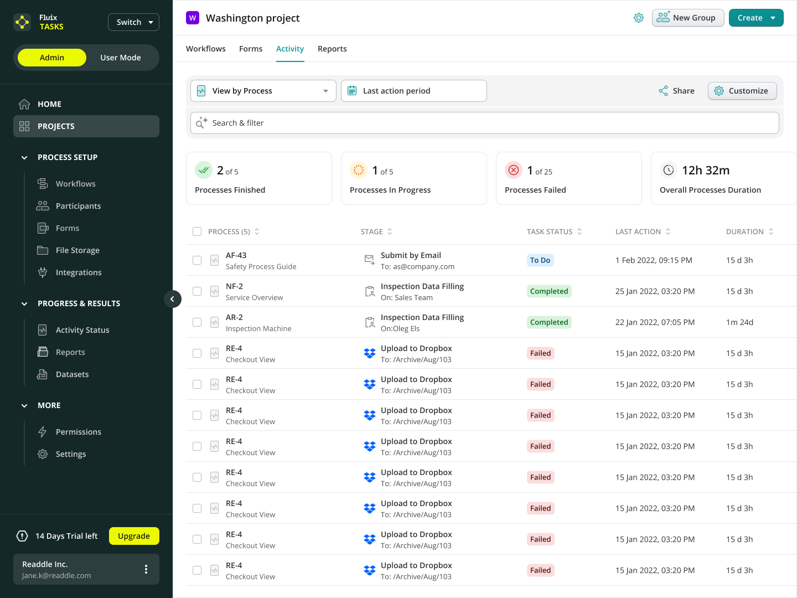Click the Search & filter field
Screen dimensions: 797x598
tap(485, 123)
